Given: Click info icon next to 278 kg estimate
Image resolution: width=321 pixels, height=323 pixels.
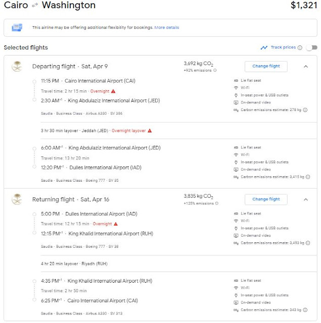Looking at the screenshot, I should click(305, 110).
